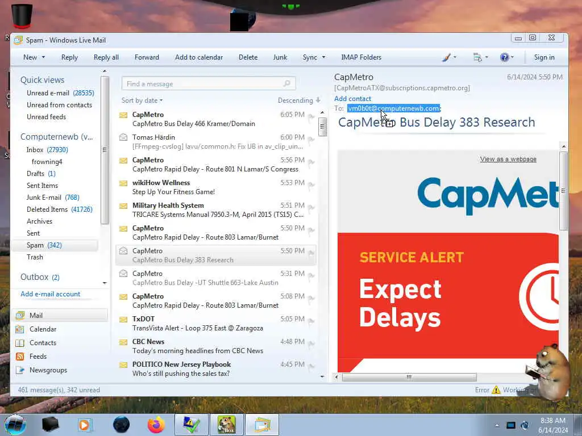
Task: Click the orange Feeds RSS icon
Action: coord(20,357)
